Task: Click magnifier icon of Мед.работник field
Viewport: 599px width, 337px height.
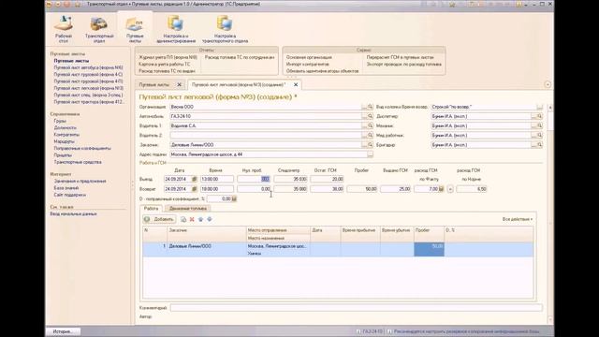Action: (539, 135)
